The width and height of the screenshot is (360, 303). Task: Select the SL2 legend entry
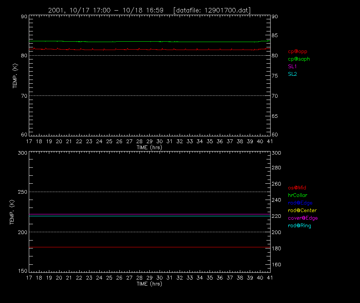pos(293,74)
